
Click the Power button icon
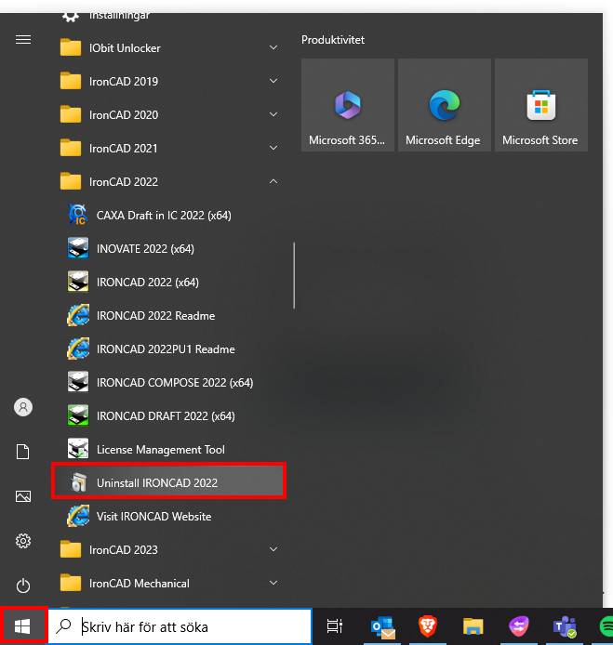point(23,586)
